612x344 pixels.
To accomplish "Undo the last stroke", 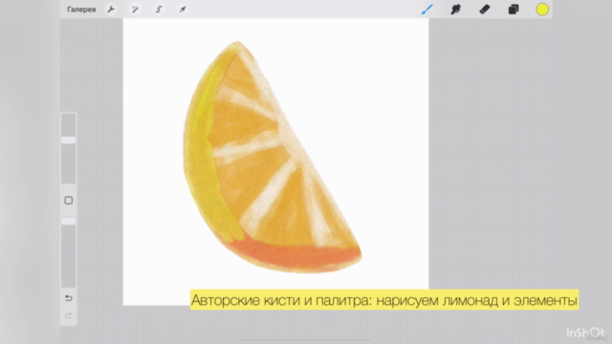I will pyautogui.click(x=68, y=298).
